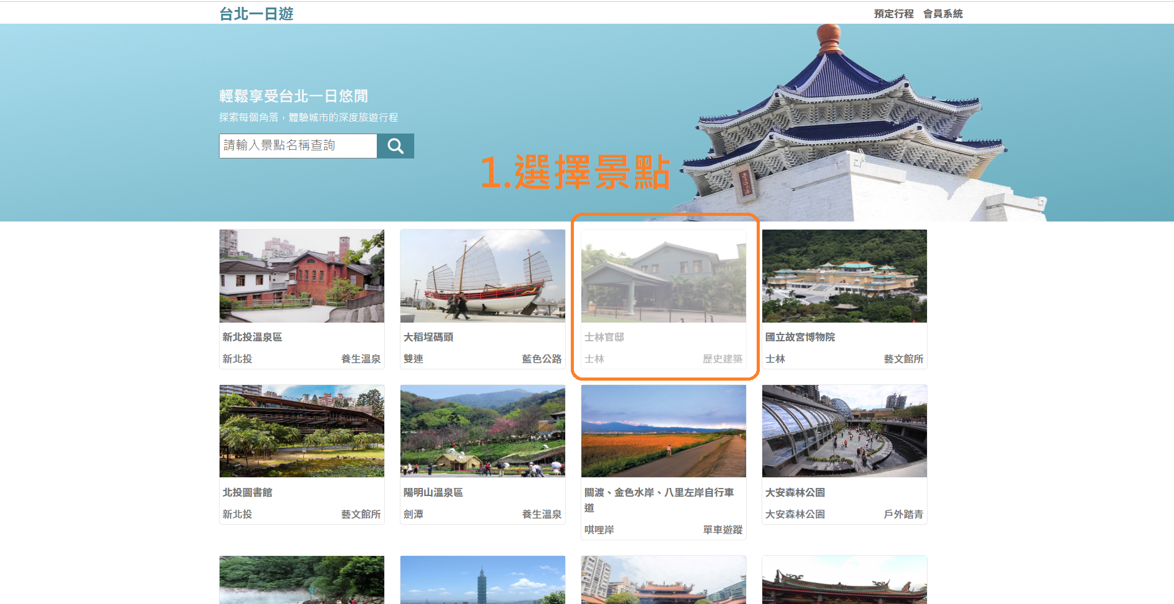Open 預定行程 in the top menu
This screenshot has height=604, width=1174.
click(893, 14)
